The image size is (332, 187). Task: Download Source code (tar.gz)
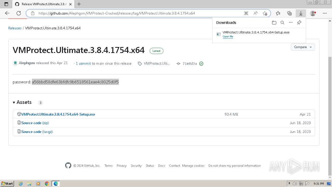(37, 132)
